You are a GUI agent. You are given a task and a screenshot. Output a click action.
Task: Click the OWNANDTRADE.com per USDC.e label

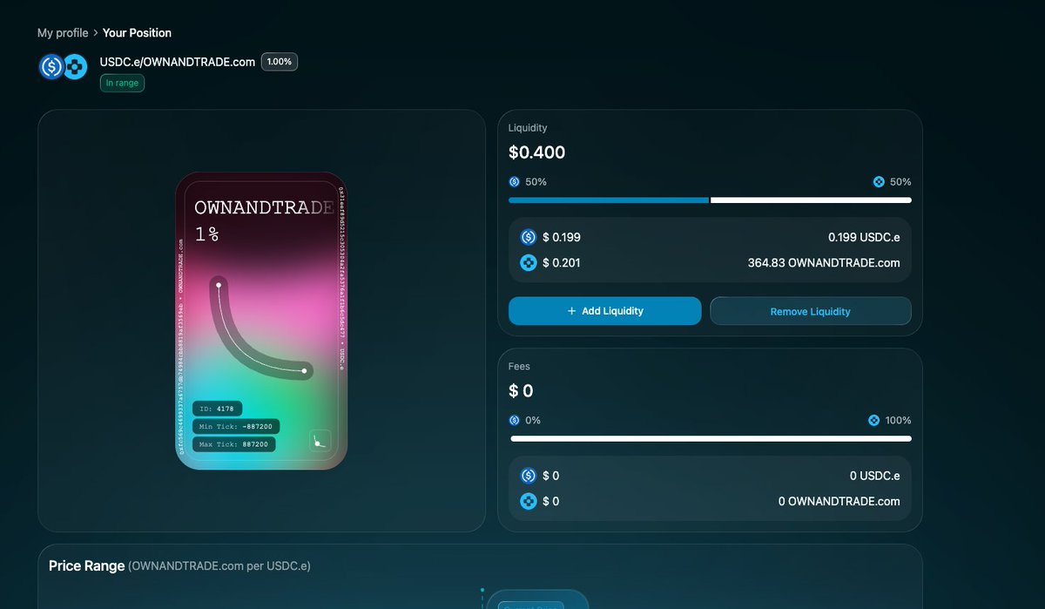pos(219,566)
